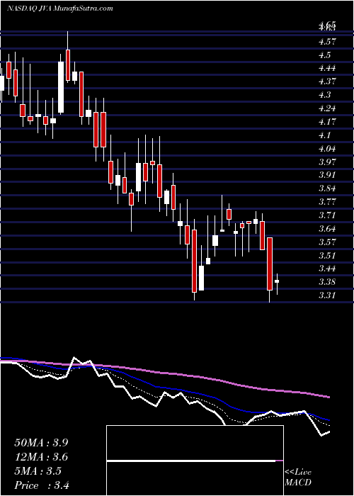Click the 4.04 price axis label

point(327,148)
